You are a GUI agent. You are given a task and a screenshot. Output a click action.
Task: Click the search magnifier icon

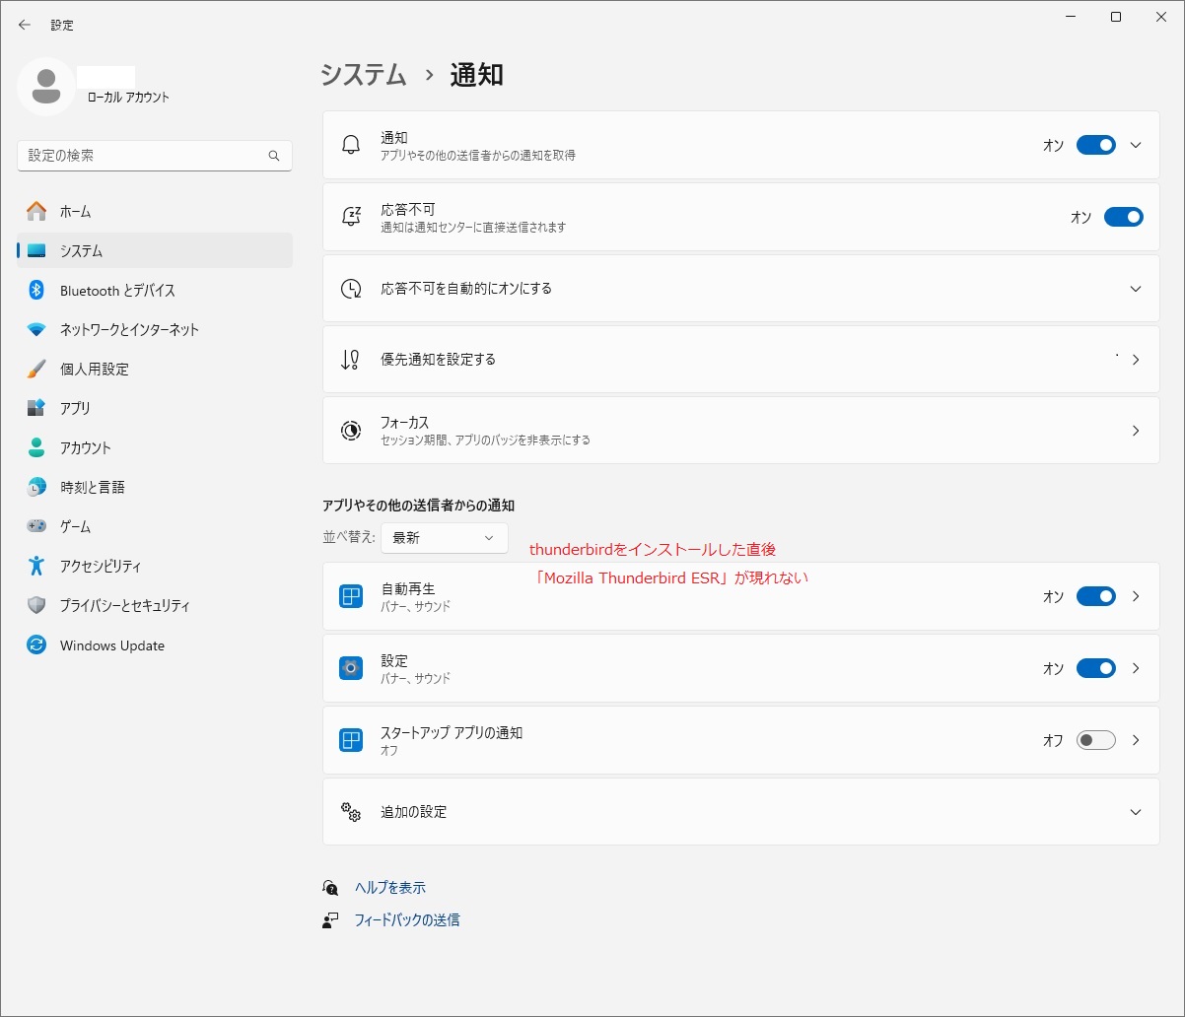[274, 156]
